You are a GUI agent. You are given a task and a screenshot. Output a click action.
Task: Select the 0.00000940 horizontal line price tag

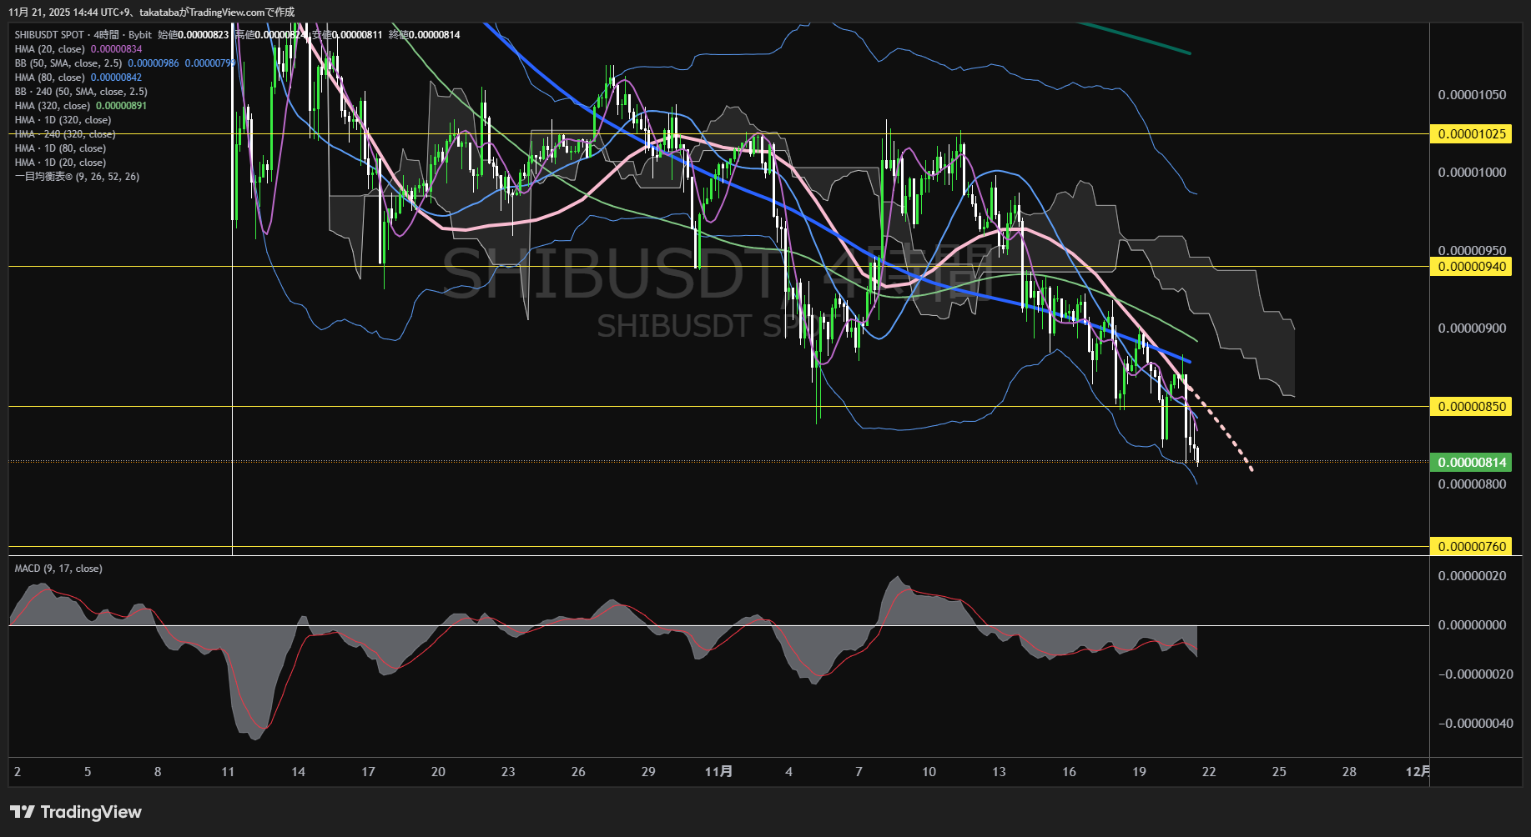(1472, 267)
